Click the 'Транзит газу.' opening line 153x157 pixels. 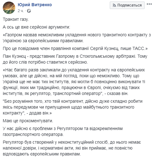pyautogui.click(x=16, y=19)
